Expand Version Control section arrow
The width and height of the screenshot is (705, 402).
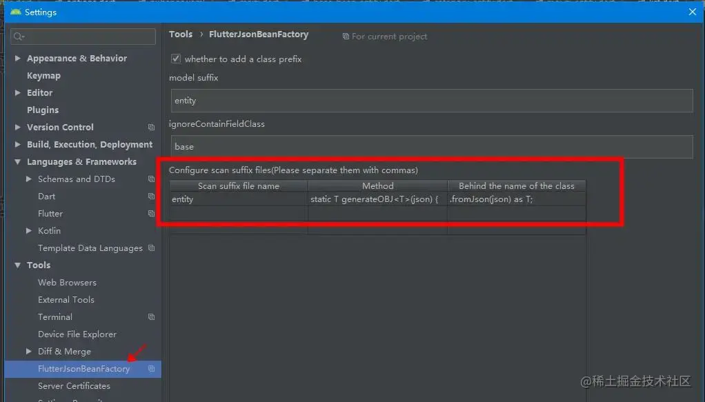point(17,128)
